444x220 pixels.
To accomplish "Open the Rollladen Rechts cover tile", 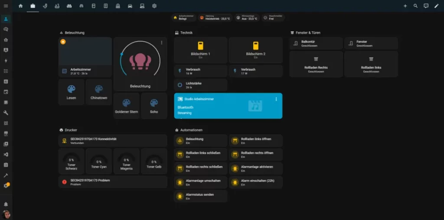I will [x=316, y=64].
